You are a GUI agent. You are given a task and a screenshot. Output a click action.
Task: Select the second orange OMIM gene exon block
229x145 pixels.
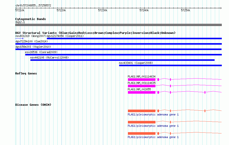(142, 122)
